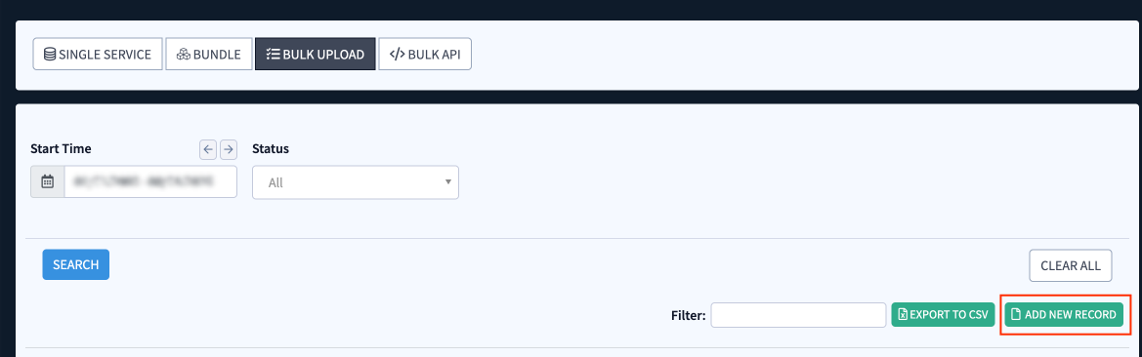
Task: Switch to the Bundle tab
Action: 209,55
